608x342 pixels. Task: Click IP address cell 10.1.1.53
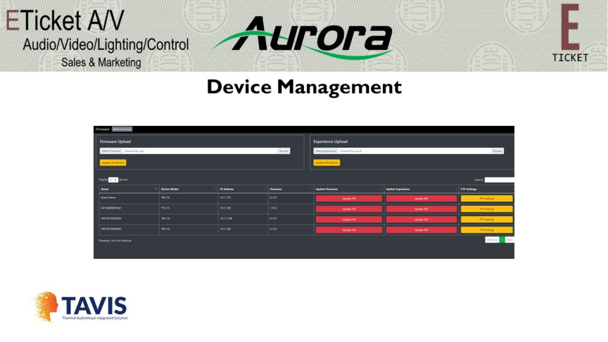[243, 198]
